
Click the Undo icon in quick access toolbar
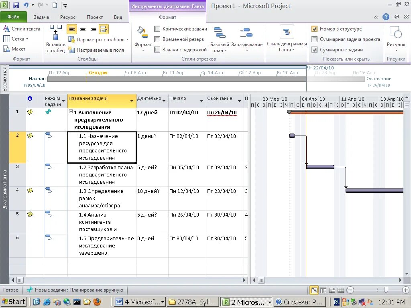26,5
